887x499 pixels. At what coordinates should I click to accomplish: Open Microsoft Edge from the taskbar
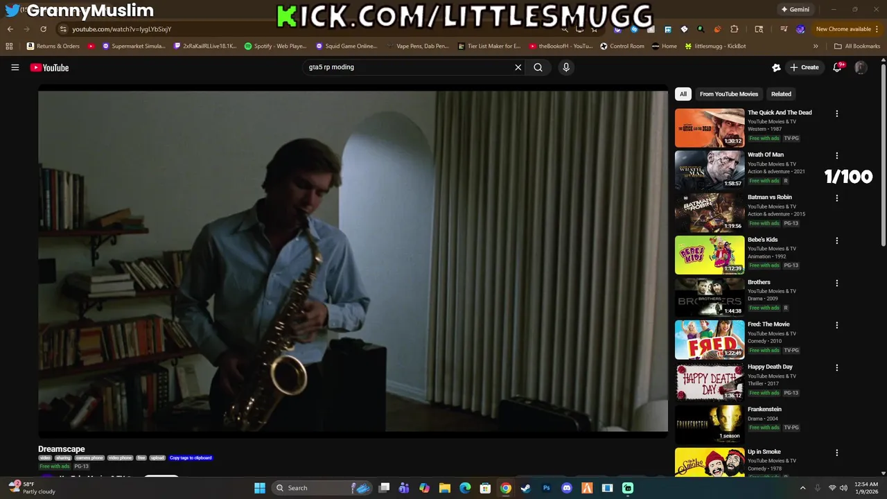tap(465, 488)
